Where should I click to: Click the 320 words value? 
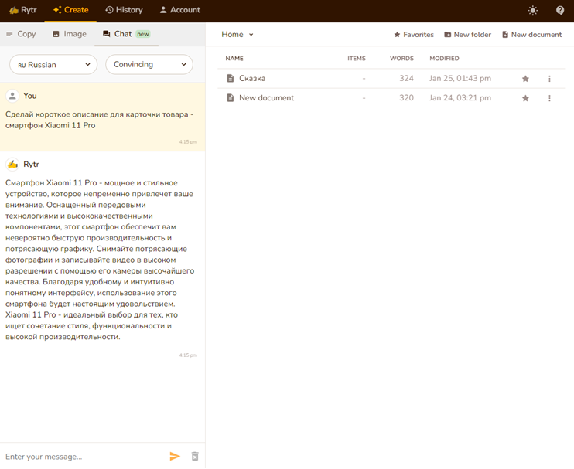(x=406, y=98)
